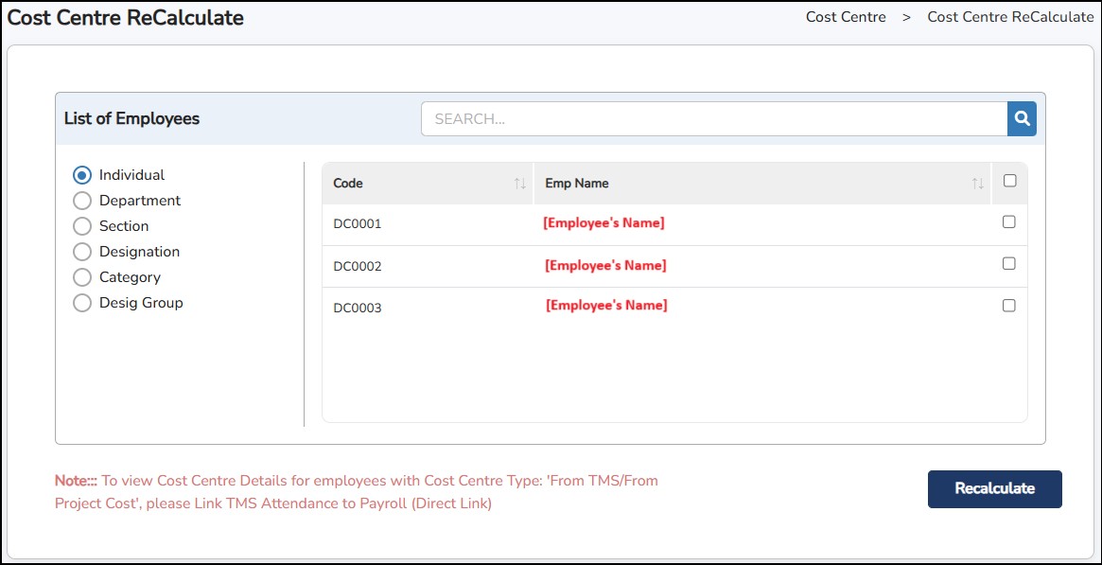Click Cost Centre ReCalculate breadcrumb item

click(x=1010, y=17)
